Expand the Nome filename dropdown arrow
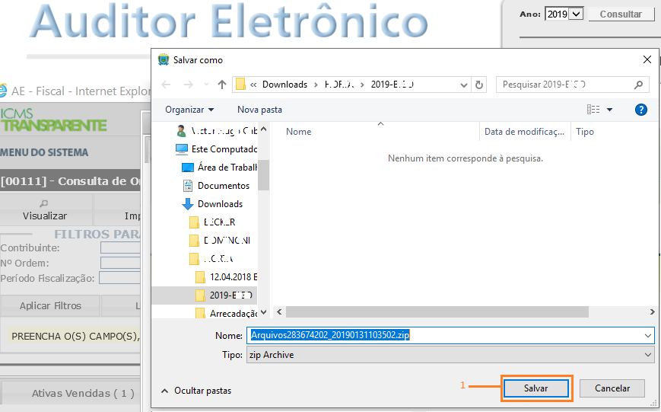Screen dimensions: 661x412 [647, 335]
